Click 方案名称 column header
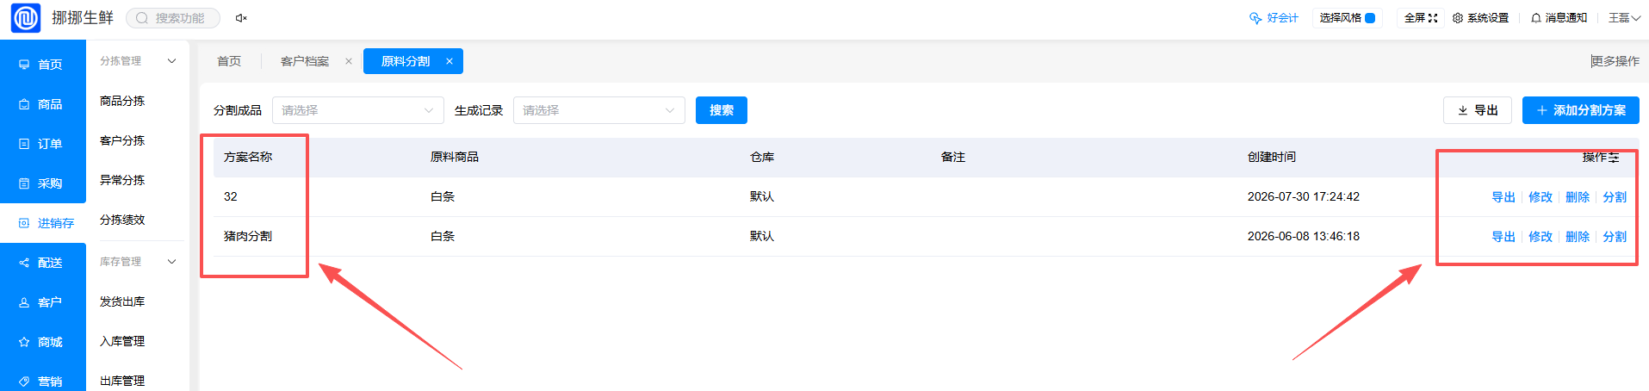Screen dimensions: 1649x391 248,157
